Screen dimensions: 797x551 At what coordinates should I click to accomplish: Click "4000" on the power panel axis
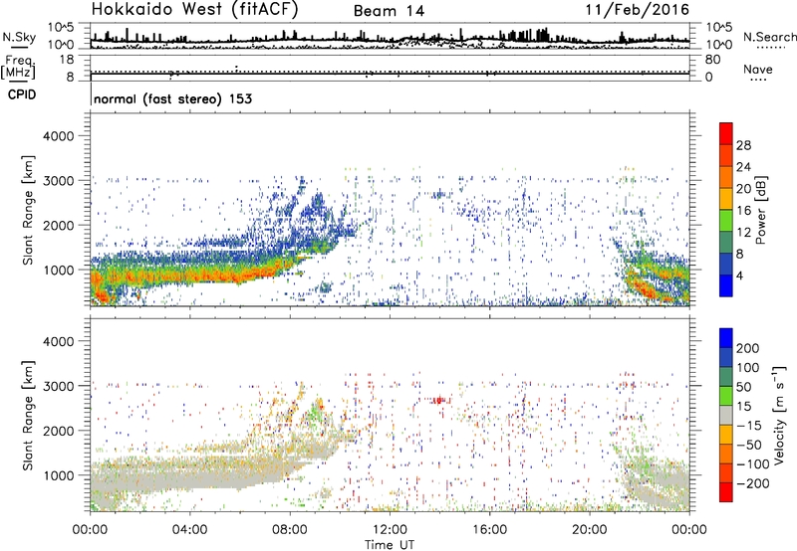coord(59,136)
